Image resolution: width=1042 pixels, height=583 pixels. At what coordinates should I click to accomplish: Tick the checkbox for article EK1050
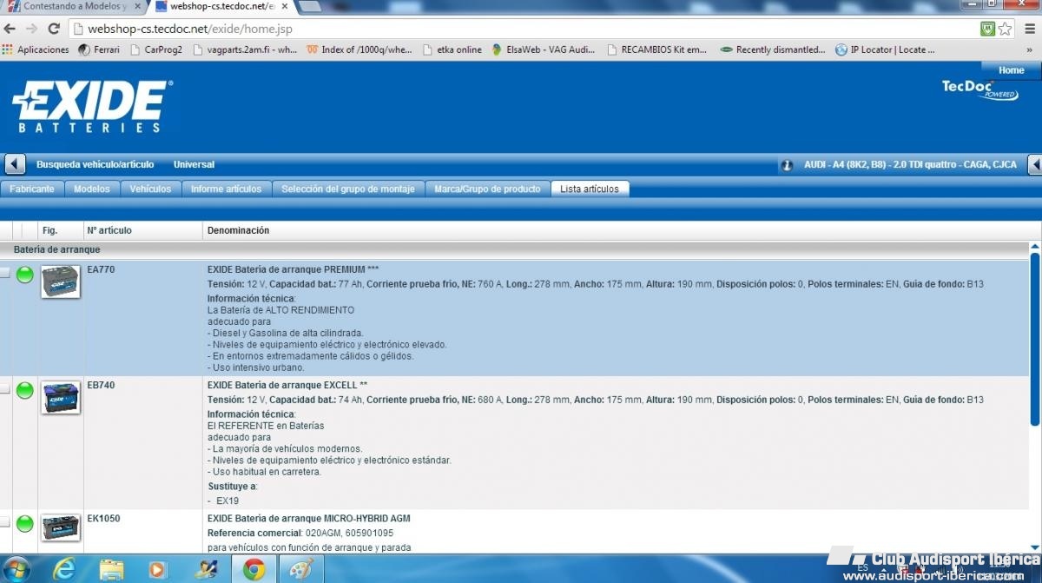5,522
